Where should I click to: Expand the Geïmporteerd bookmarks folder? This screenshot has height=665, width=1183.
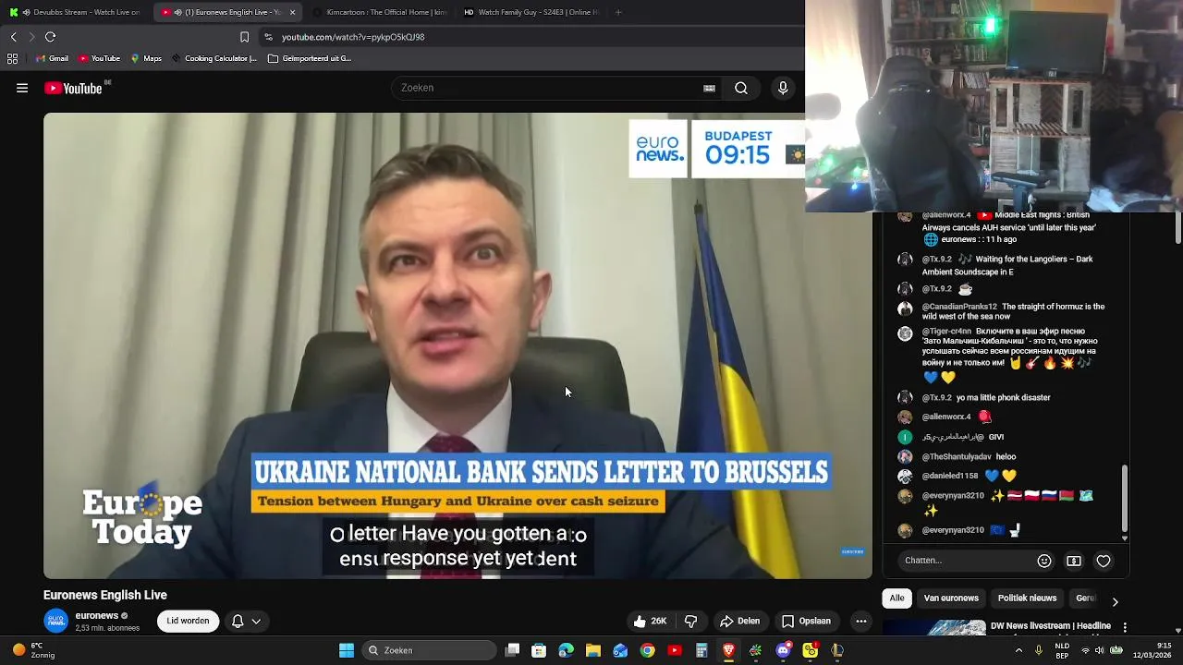(310, 58)
